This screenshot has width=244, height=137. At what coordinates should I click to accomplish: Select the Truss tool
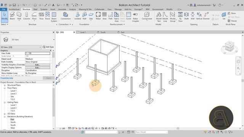pos(41,16)
